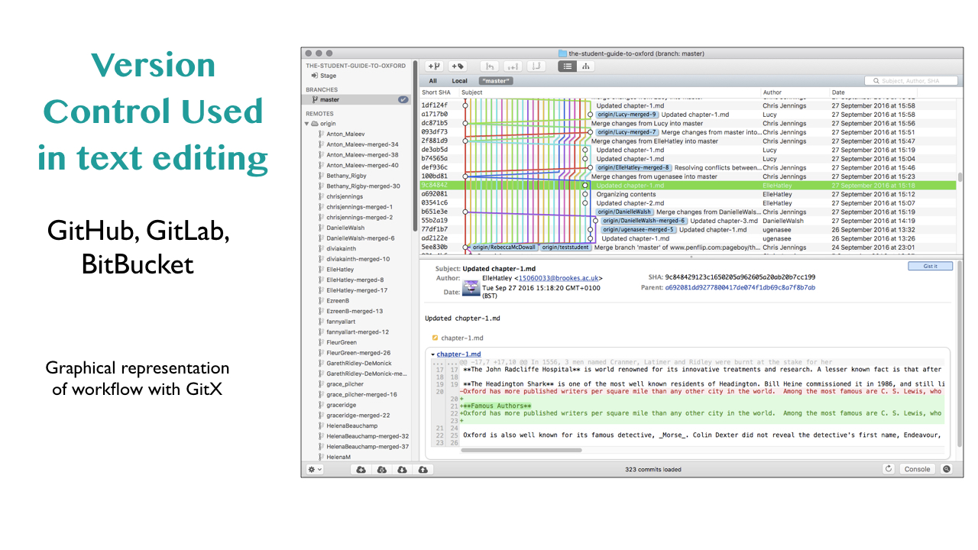Select commit 2f881d9 merge from ElleHatley
Screen dimensions: 978x550
pos(687,141)
